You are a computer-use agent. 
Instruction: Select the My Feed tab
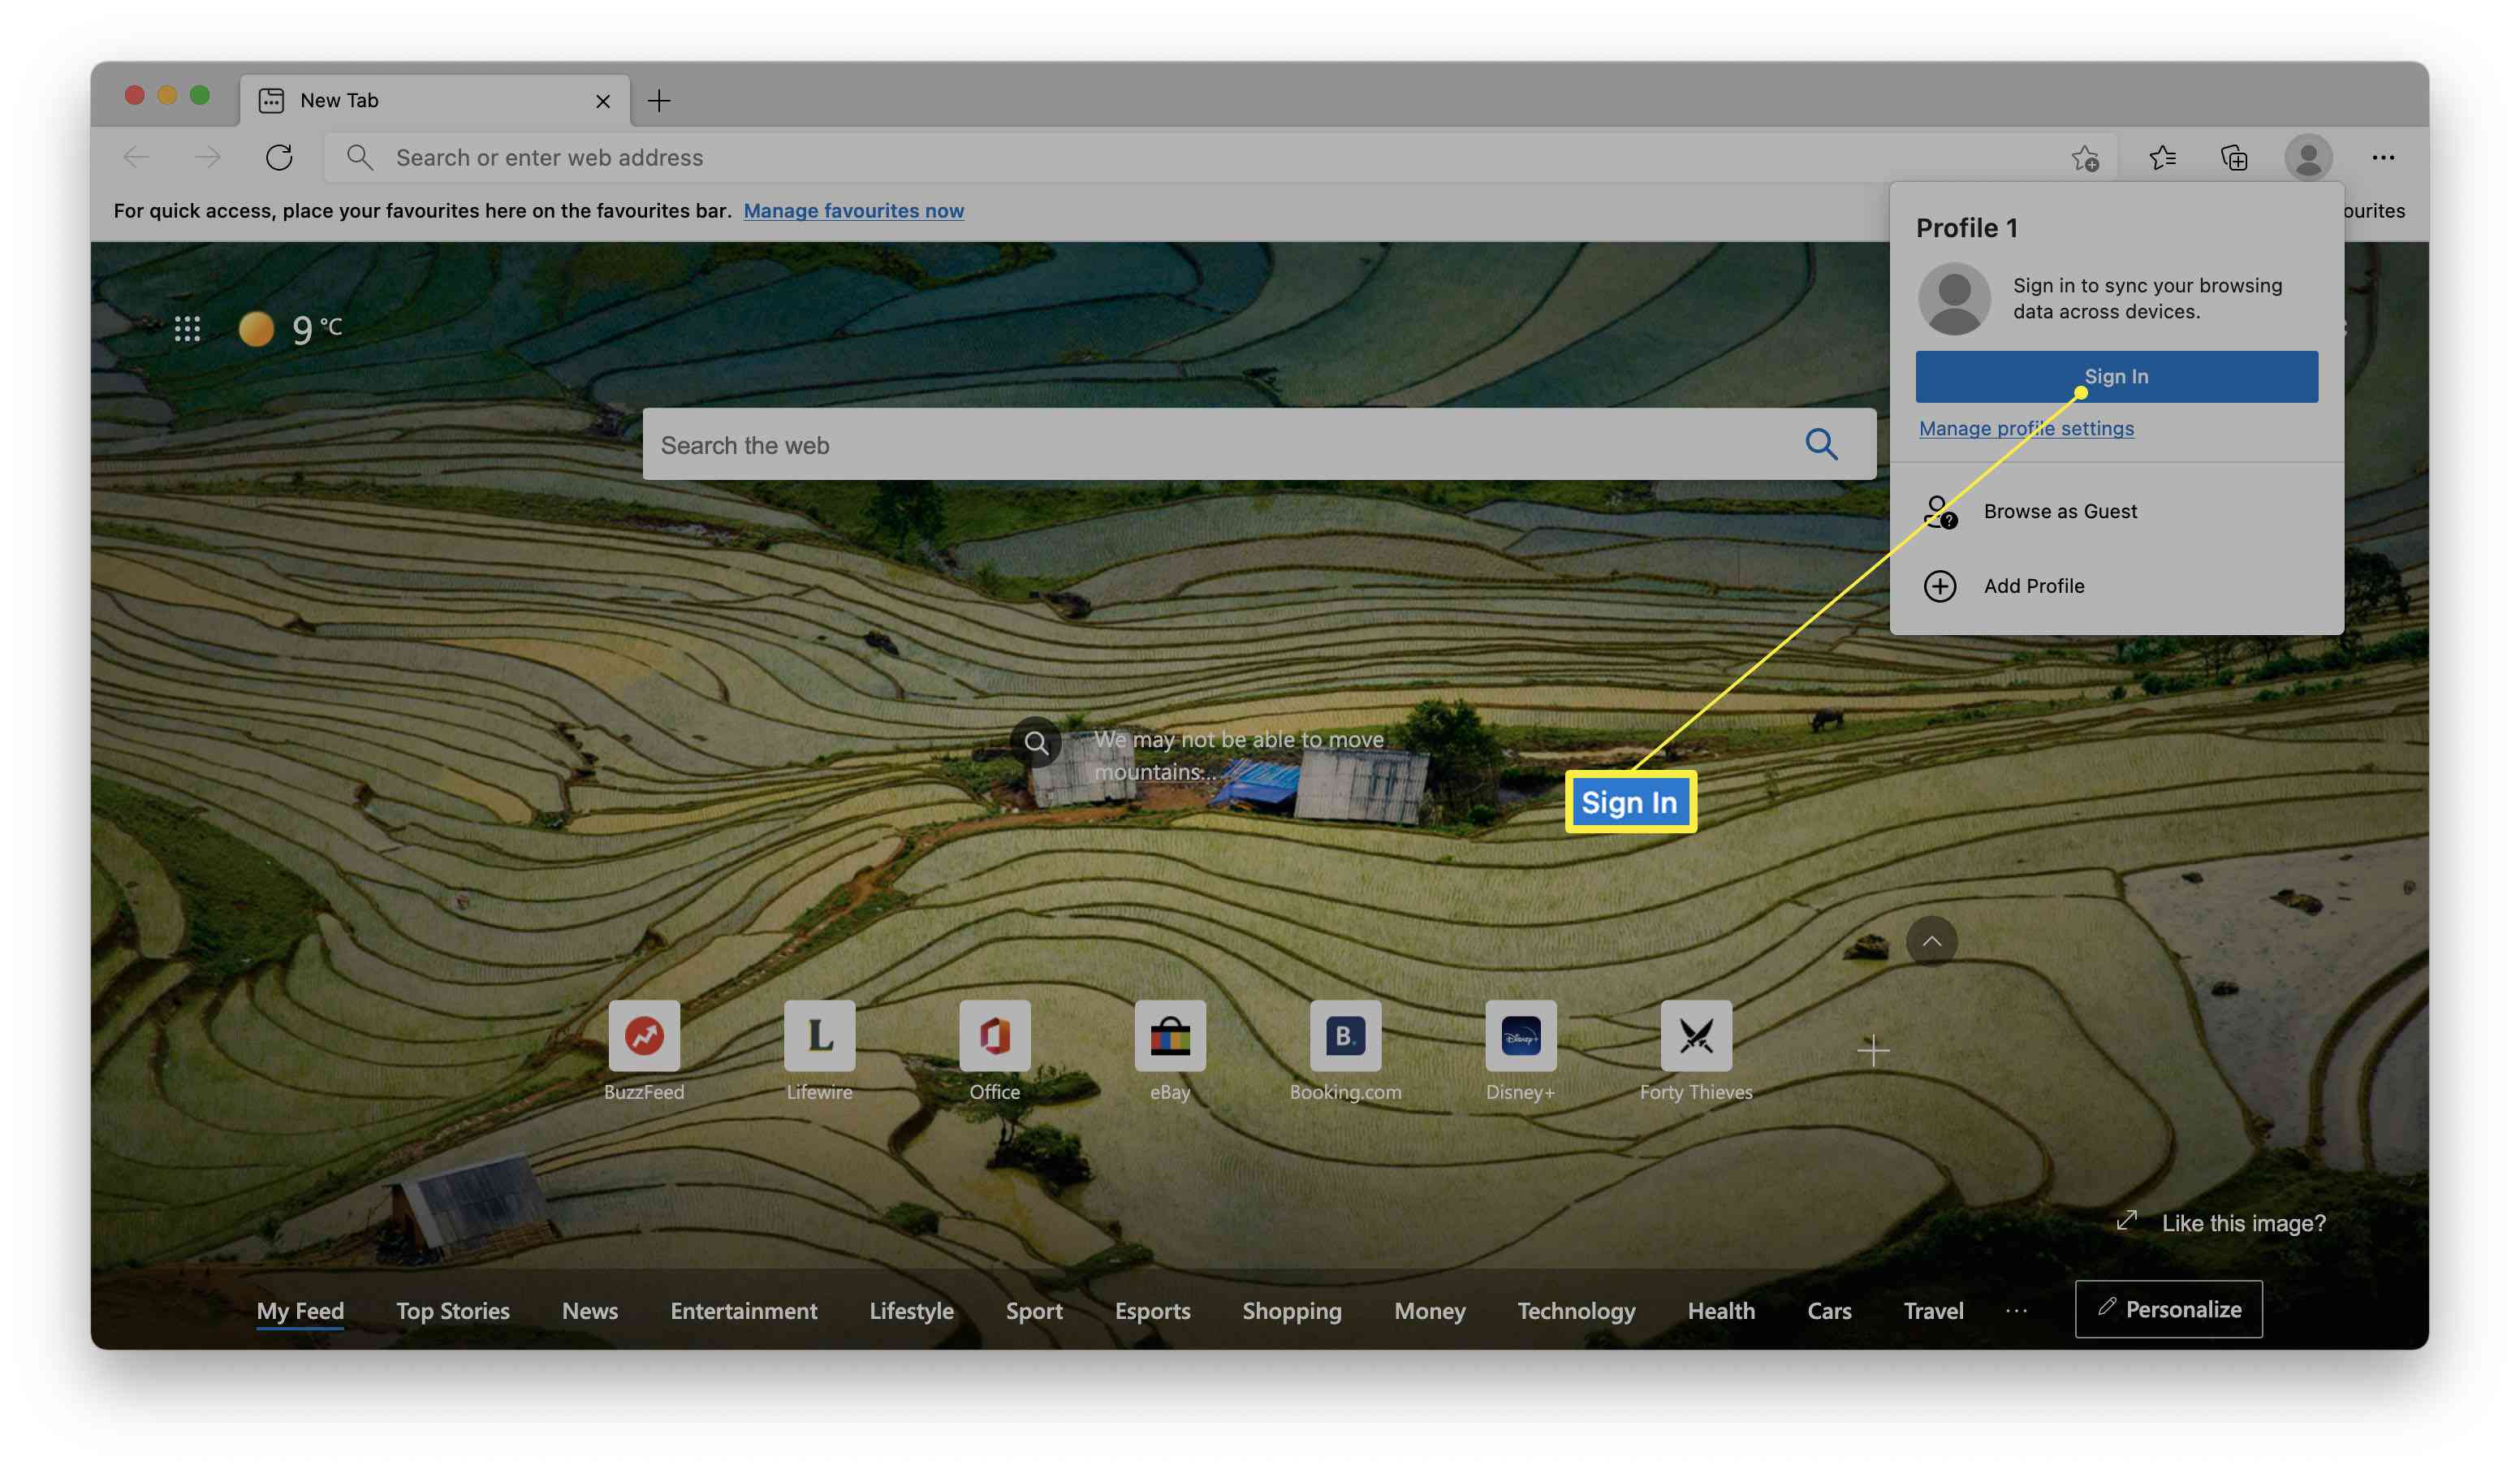pos(299,1308)
